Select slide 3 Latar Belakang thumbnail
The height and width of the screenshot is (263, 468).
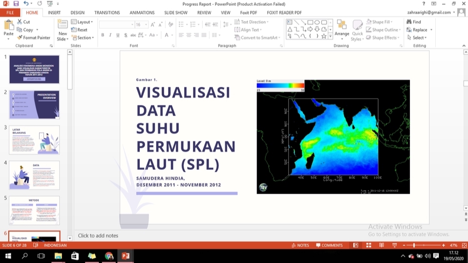34,140
